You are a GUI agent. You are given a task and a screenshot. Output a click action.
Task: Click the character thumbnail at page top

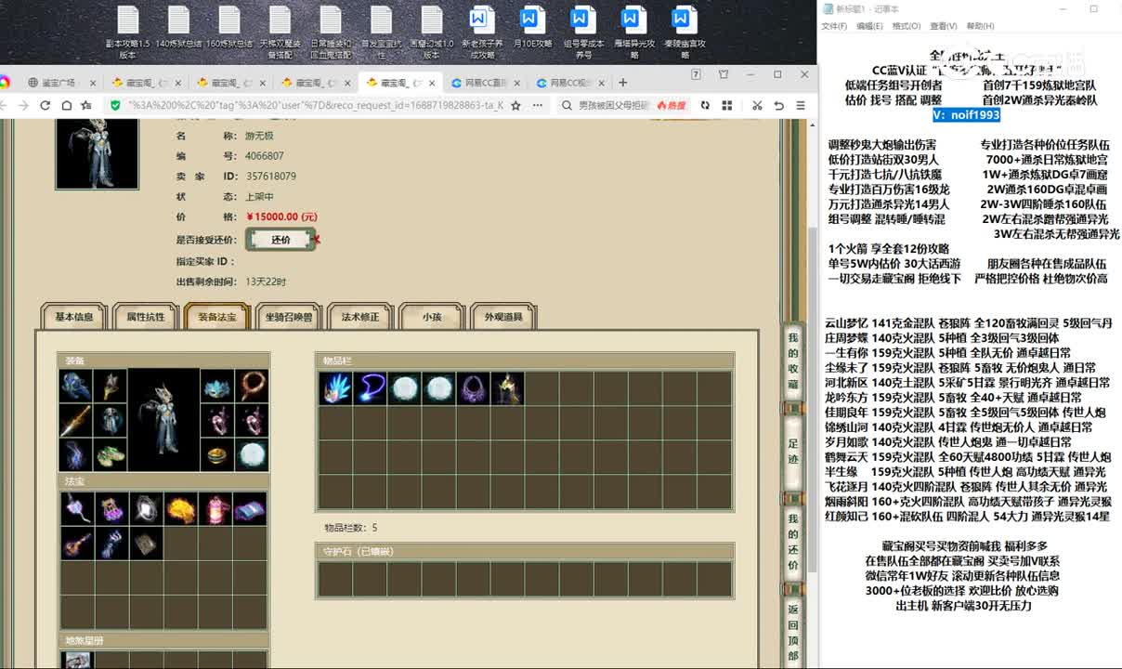[98, 152]
